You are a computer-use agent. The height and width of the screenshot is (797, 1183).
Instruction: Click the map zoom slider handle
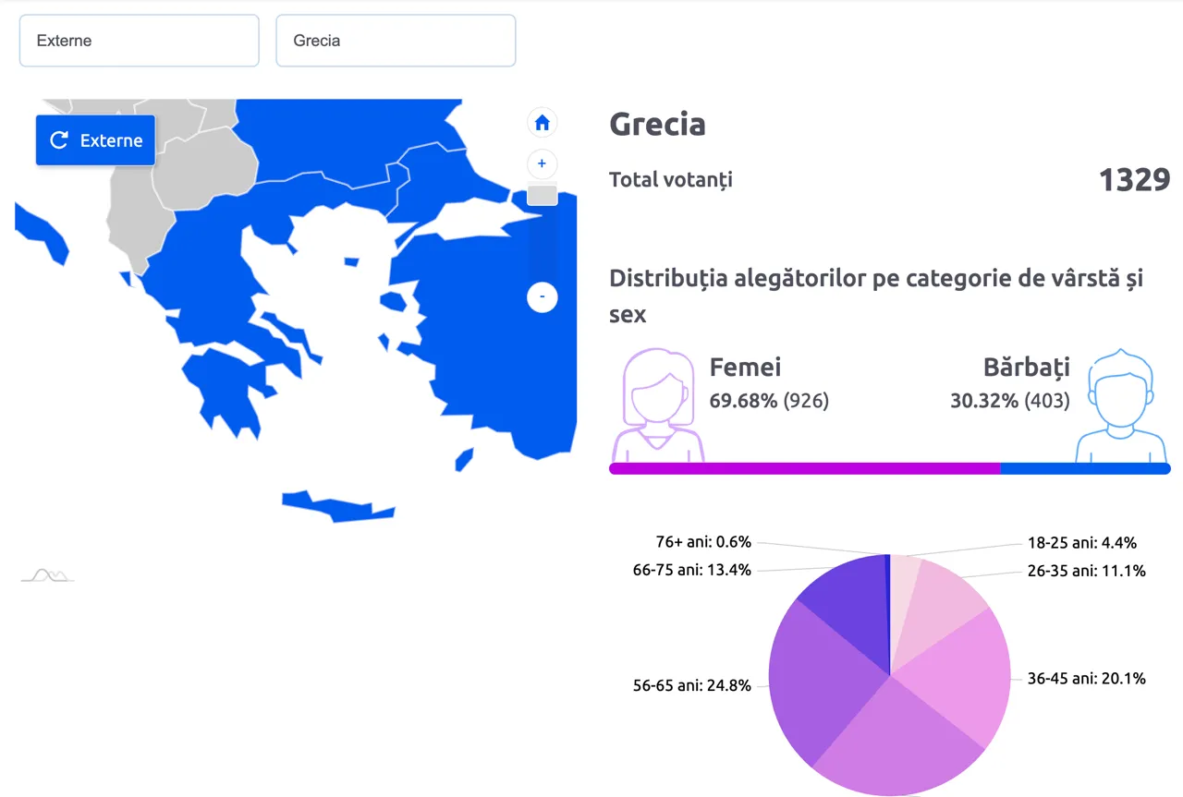(543, 195)
